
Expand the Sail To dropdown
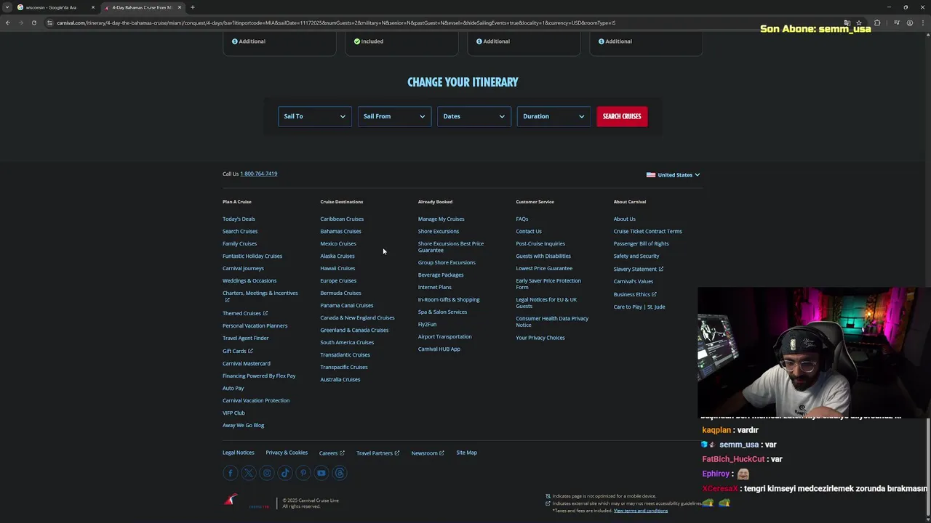[x=314, y=116]
